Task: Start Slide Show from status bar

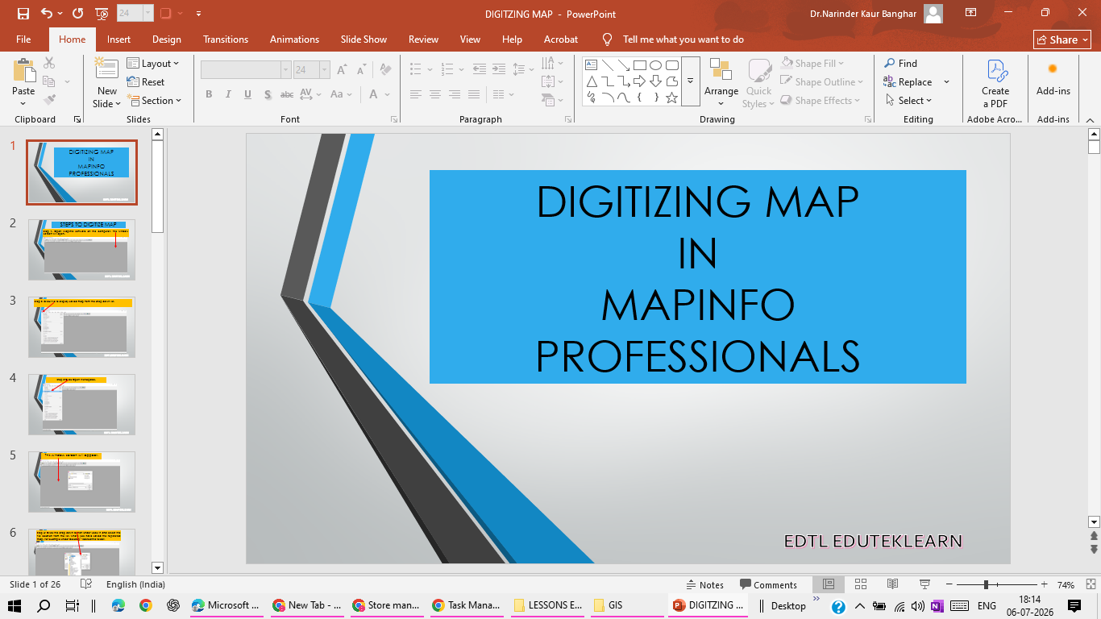Action: point(924,584)
